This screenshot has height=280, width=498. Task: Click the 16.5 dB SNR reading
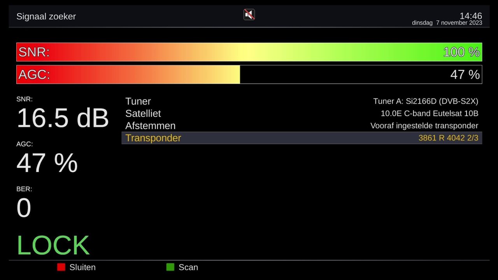62,118
